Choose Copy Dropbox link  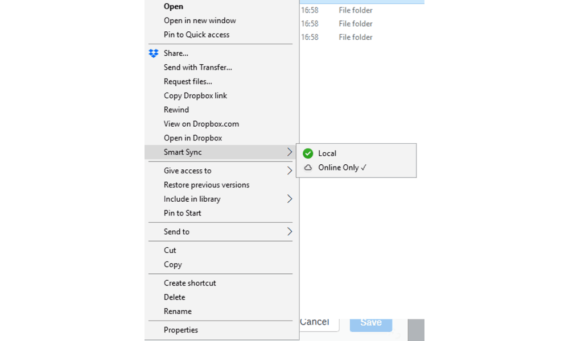[x=195, y=95]
